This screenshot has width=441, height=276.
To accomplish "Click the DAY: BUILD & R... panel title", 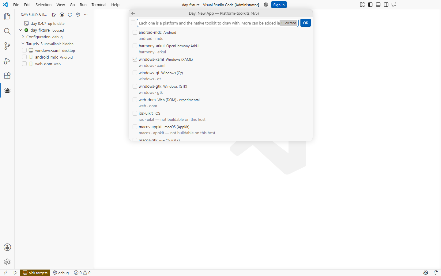I will point(34,15).
